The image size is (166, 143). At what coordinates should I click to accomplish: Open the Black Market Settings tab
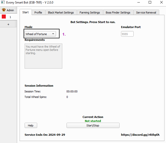click(61, 13)
